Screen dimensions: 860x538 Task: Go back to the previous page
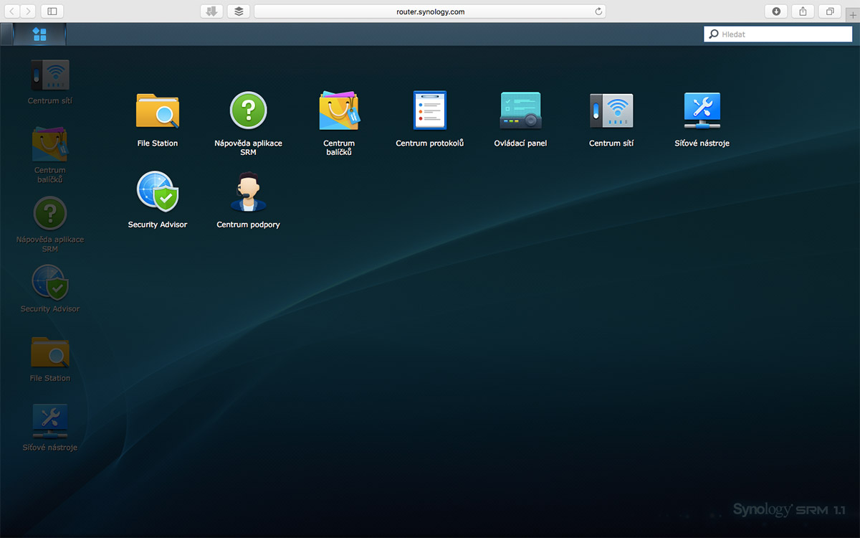13,11
